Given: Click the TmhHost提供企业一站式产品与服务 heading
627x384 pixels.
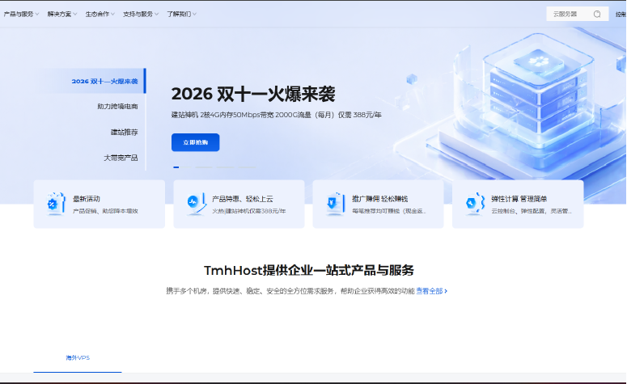Looking at the screenshot, I should (309, 271).
